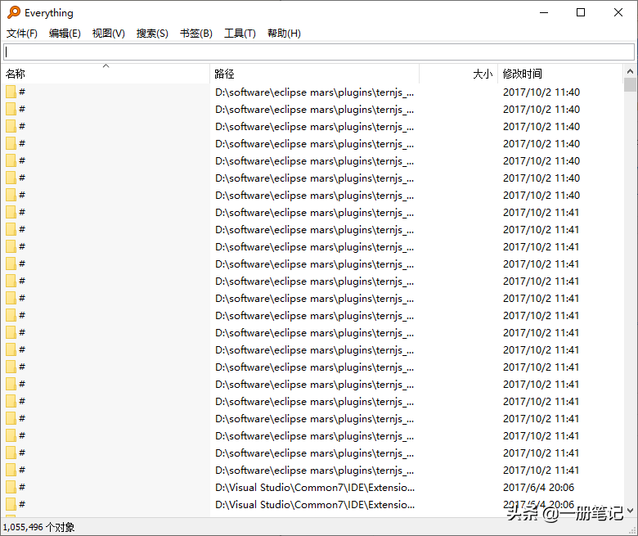
Task: Click the vertical scrollbar thumb
Action: (630, 84)
